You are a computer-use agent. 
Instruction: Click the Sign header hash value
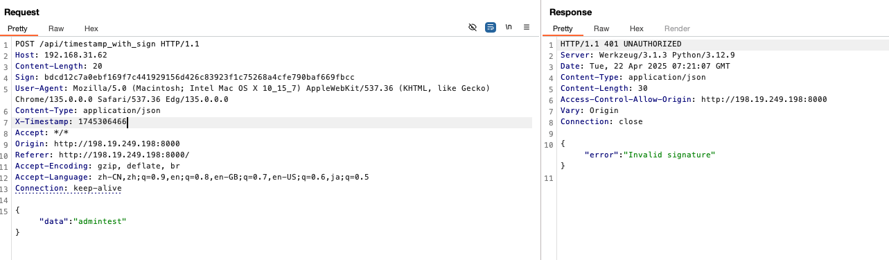199,77
